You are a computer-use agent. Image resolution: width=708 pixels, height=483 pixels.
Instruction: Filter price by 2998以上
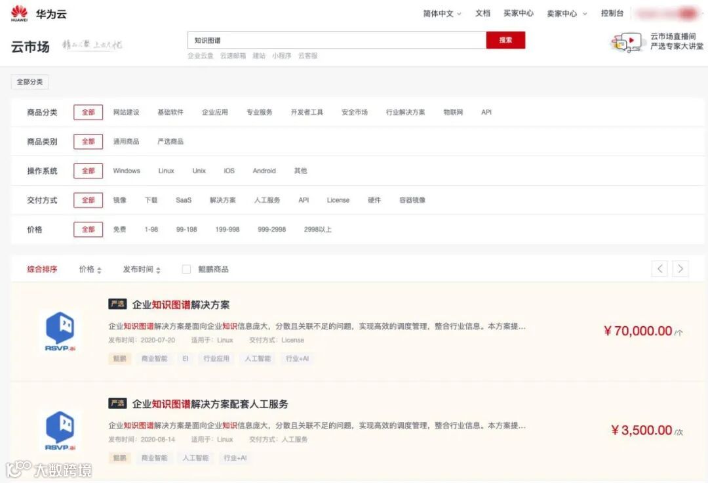317,230
